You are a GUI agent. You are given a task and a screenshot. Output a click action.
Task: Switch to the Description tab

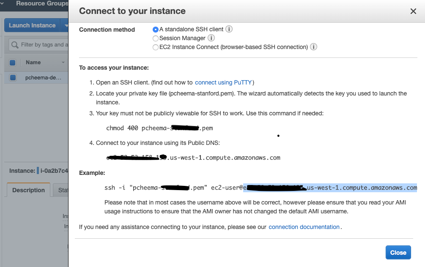tap(28, 190)
